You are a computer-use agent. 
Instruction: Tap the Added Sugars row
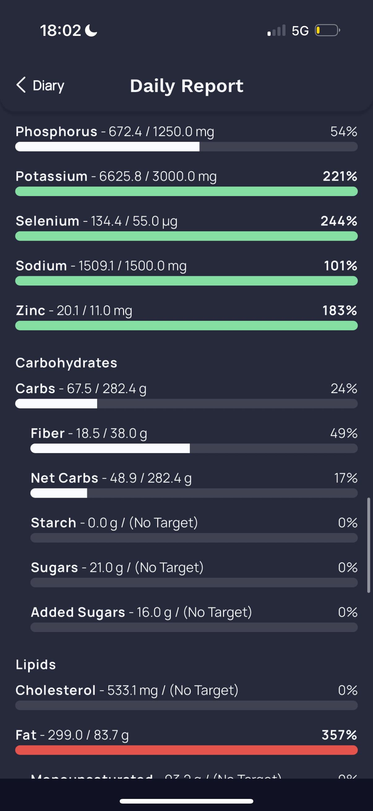click(x=194, y=618)
